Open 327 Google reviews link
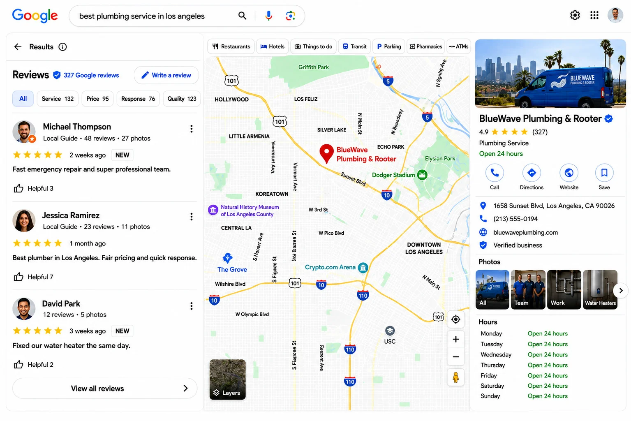 tap(91, 75)
